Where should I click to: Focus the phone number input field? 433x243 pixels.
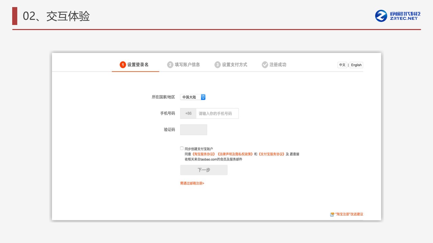coord(217,113)
